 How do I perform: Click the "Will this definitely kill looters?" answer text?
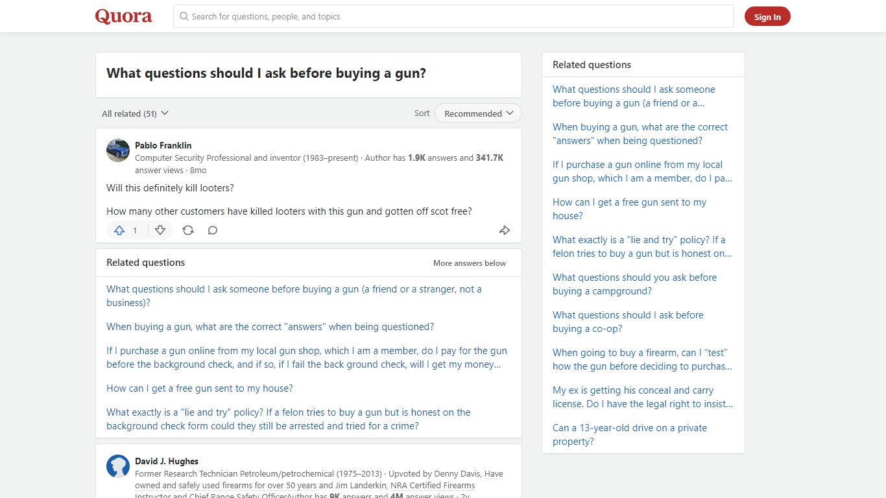tap(170, 188)
